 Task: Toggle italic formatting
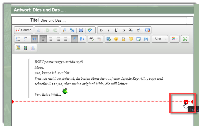109,30
